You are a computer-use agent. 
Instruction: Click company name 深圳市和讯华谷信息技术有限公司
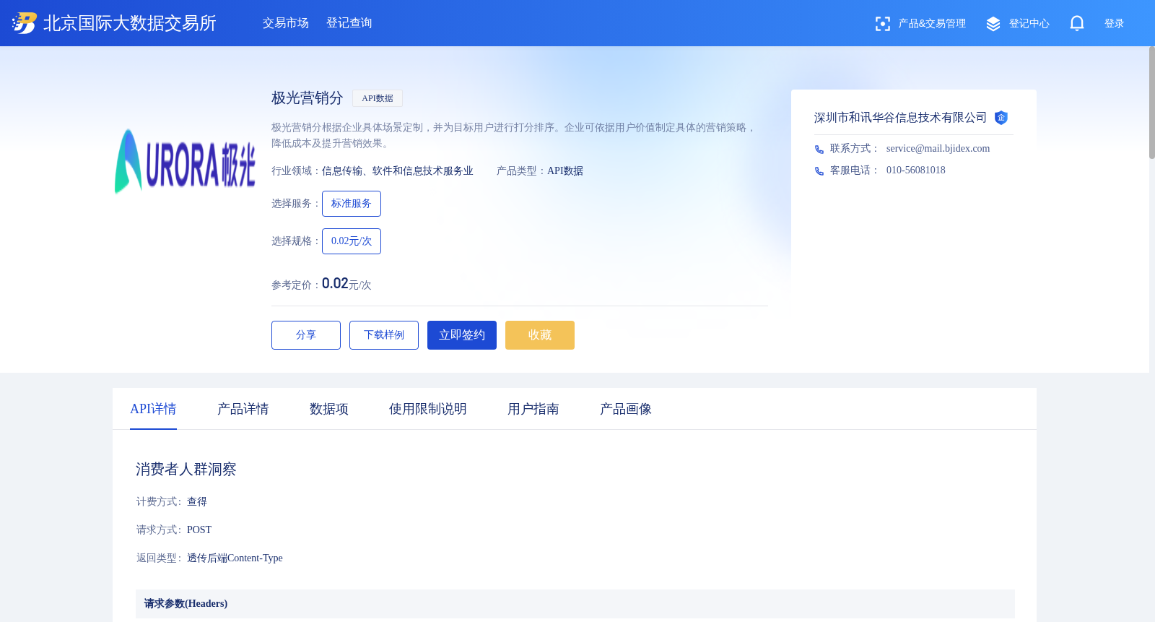pyautogui.click(x=900, y=118)
